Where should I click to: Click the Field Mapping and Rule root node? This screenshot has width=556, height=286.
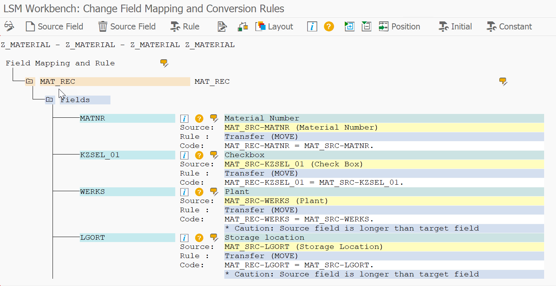(x=60, y=63)
